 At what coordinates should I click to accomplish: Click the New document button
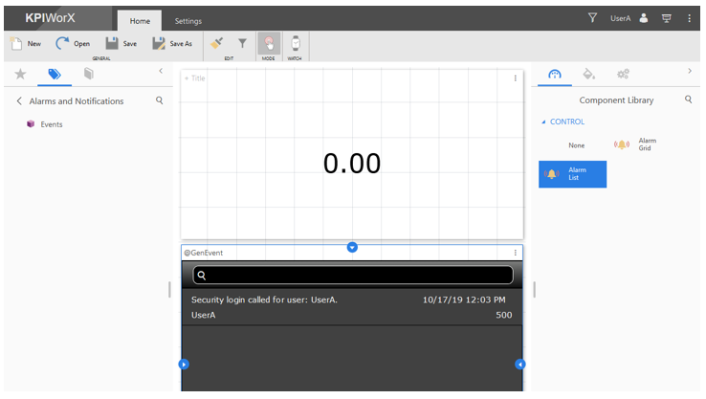coord(25,43)
